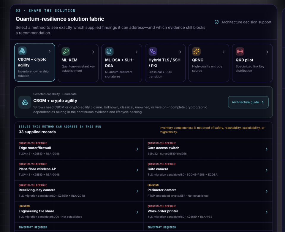The width and height of the screenshot is (285, 232).
Task: Click the ML-DSA fingerprint icon
Action: tap(109, 51)
